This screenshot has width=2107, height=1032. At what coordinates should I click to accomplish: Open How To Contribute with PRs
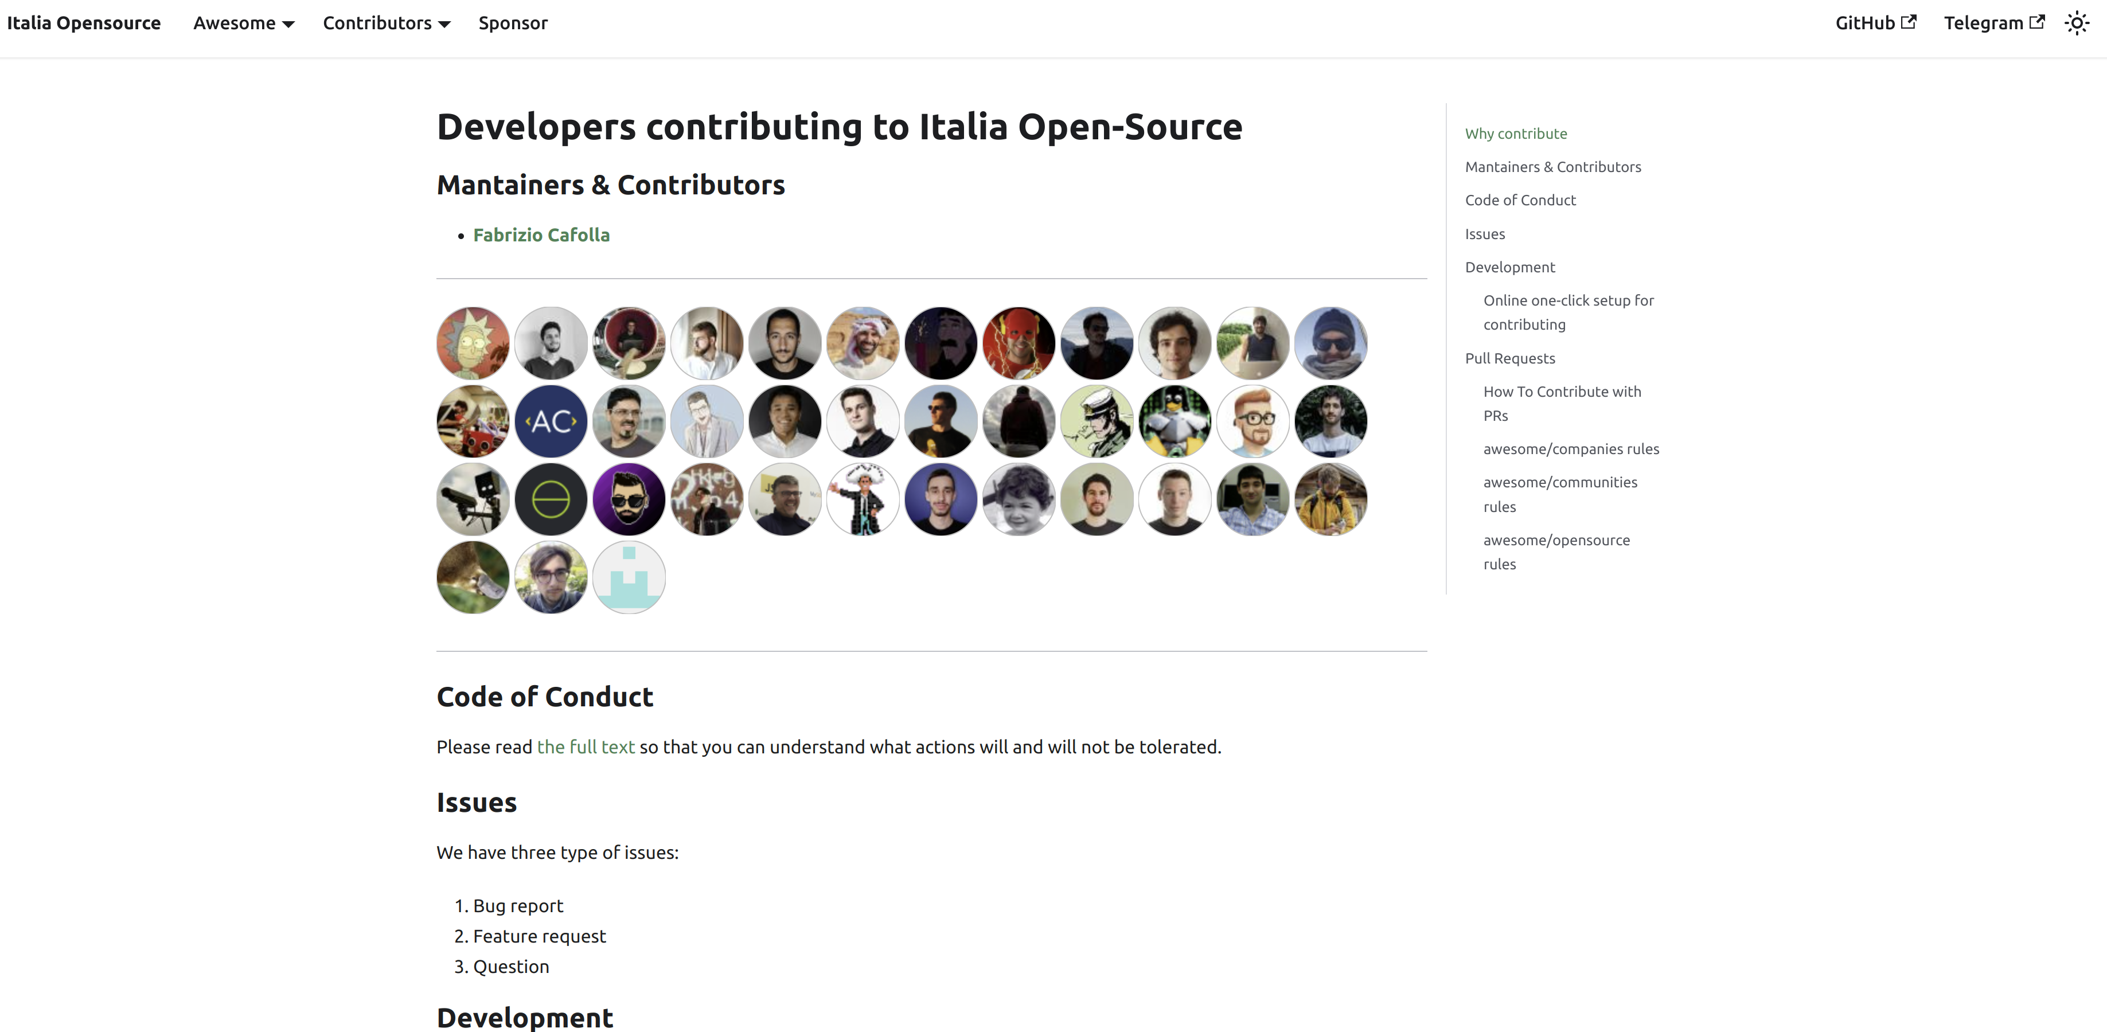(1562, 403)
